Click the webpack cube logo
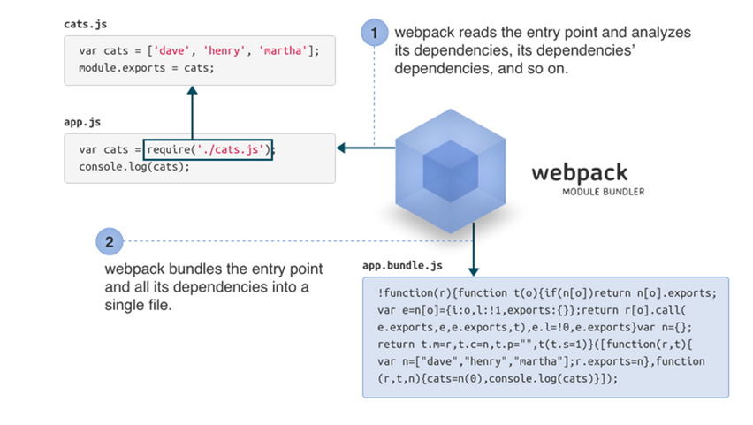753x425 pixels. point(451,171)
